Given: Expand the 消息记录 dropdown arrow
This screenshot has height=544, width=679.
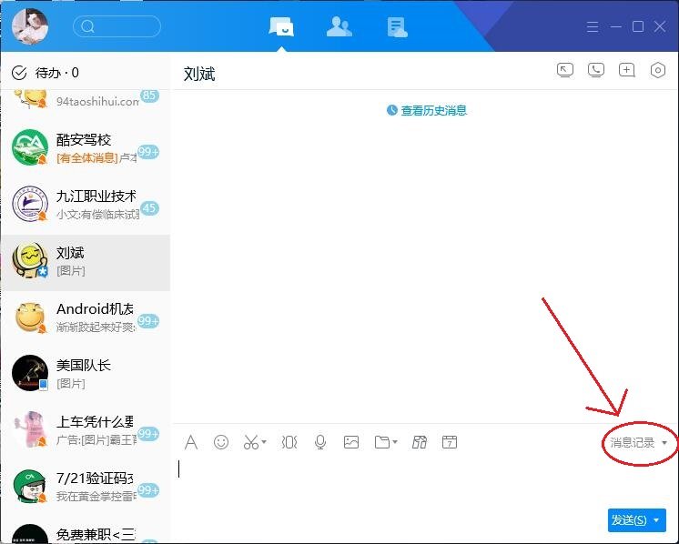Looking at the screenshot, I should [664, 443].
